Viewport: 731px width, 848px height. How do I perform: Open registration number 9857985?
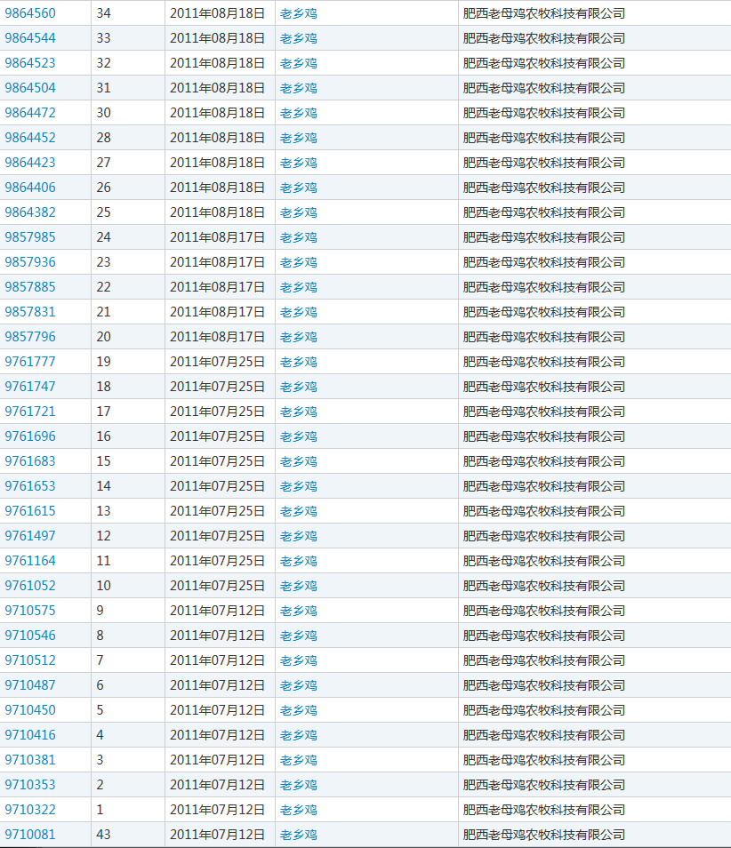pyautogui.click(x=30, y=237)
